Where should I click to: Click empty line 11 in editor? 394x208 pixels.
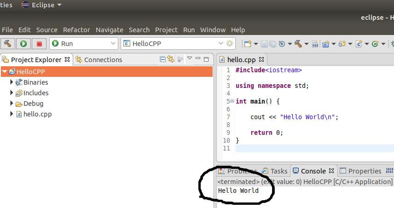(x=314, y=148)
